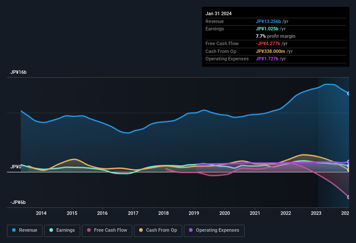Click the Cash From Op legend button
Screen dimensions: 356x243
tap(157, 230)
